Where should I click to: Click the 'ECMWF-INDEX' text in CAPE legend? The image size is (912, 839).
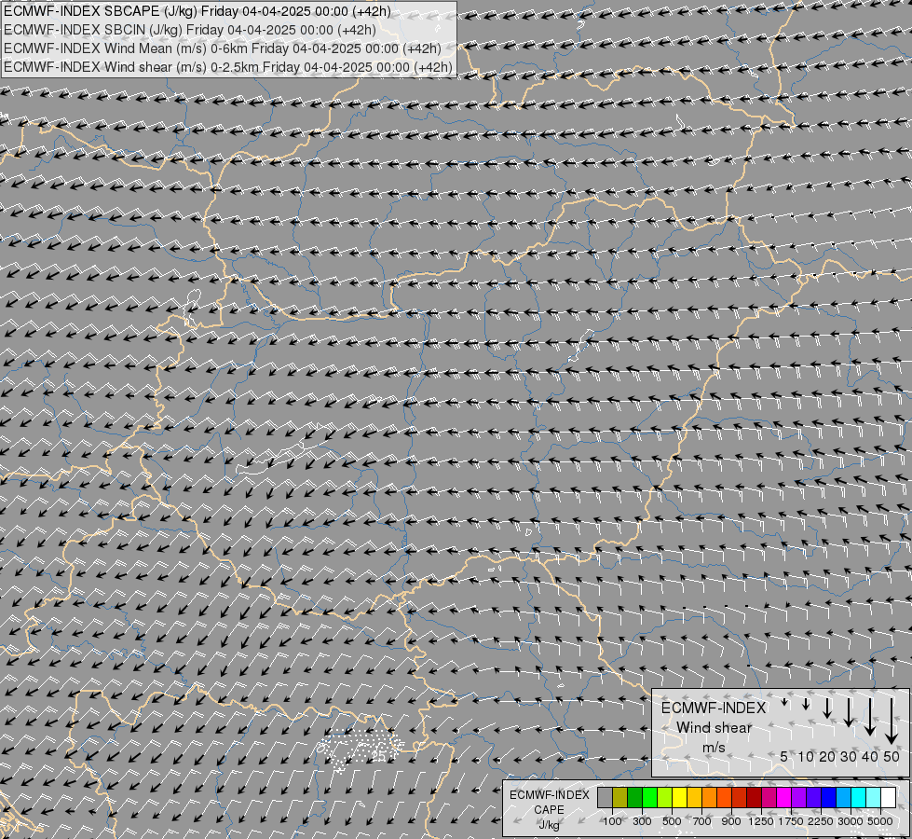tap(549, 795)
